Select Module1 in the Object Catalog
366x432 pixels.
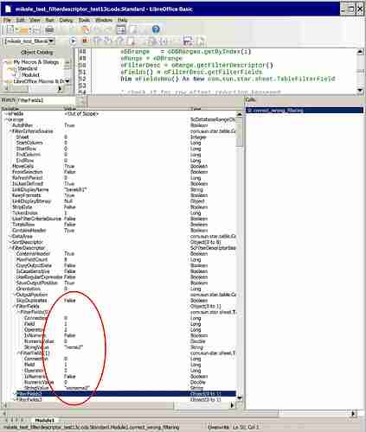tap(30, 75)
